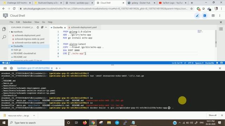Click the Explorer panel minimize dash icon

click(46, 27)
